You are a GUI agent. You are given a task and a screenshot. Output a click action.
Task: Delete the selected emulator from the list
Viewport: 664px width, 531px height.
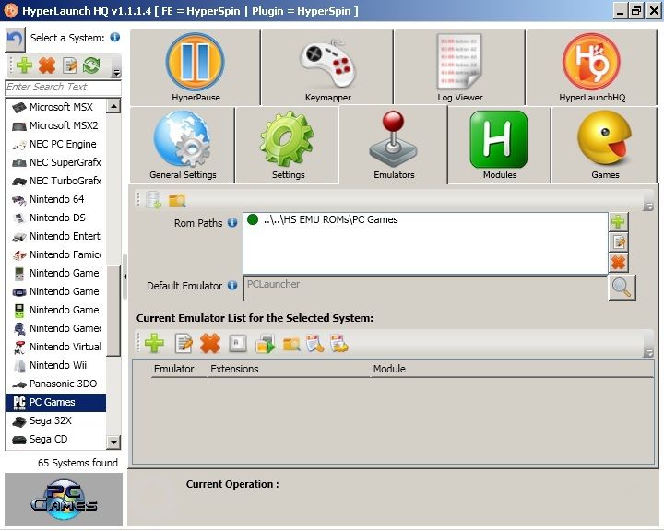[x=210, y=344]
